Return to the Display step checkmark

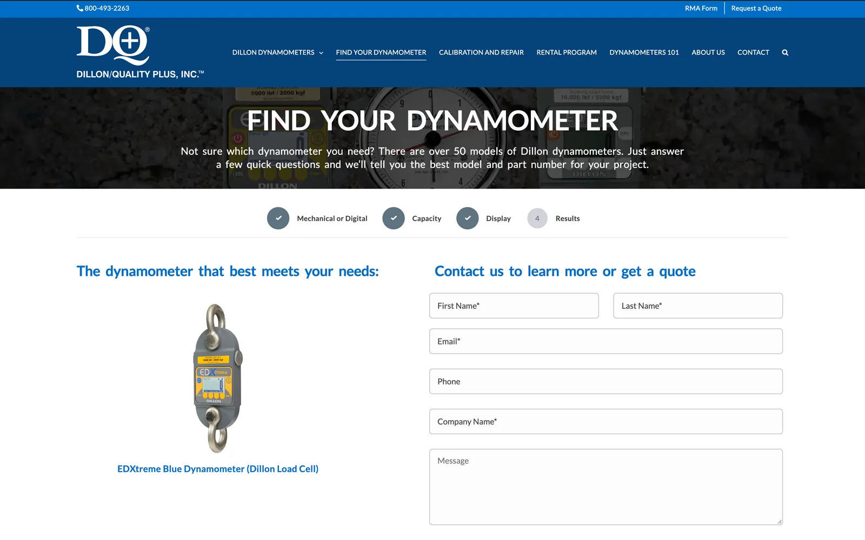click(468, 218)
